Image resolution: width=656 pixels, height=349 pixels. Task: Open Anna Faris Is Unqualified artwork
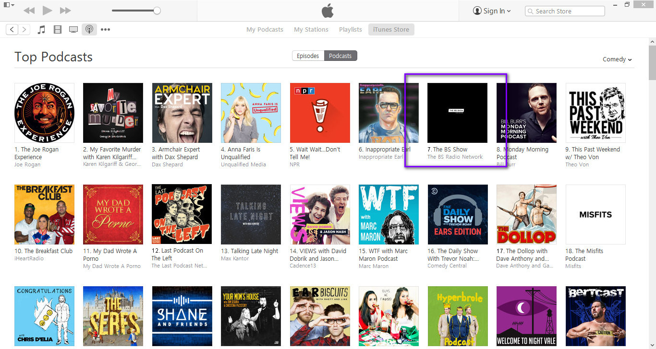[251, 113]
